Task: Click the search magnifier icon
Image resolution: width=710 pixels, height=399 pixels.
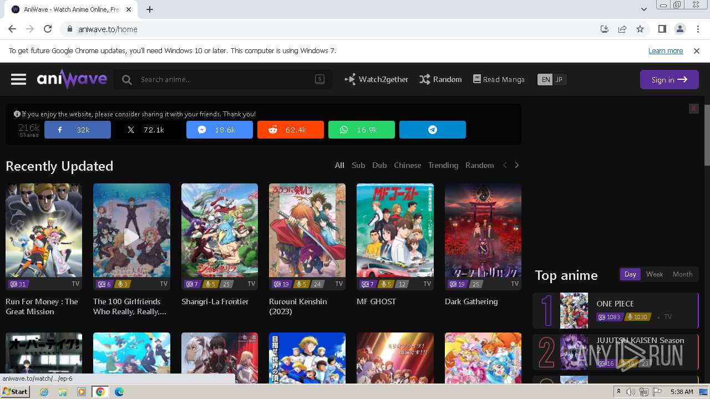Action: 127,80
